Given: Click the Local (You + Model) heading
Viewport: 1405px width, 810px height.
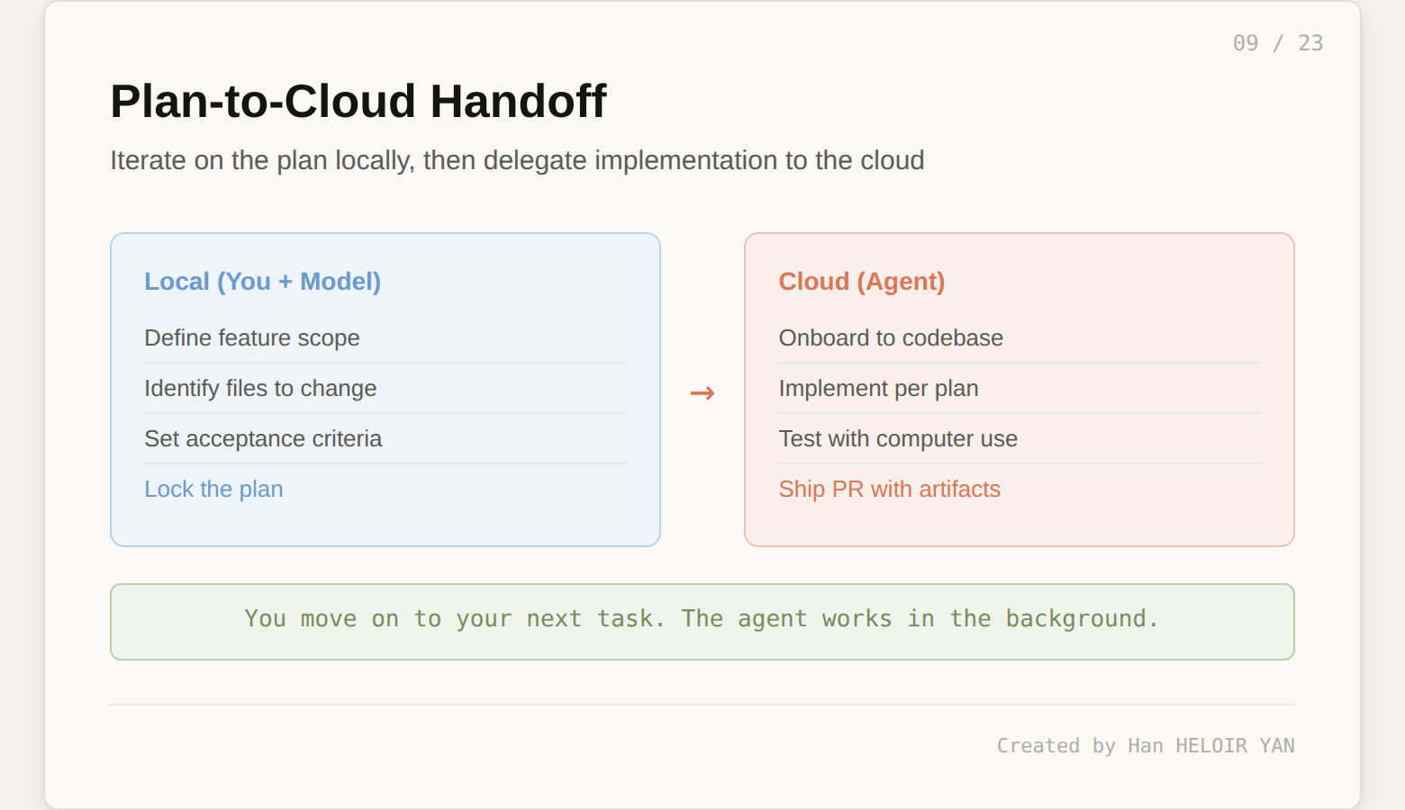Looking at the screenshot, I should tap(262, 282).
